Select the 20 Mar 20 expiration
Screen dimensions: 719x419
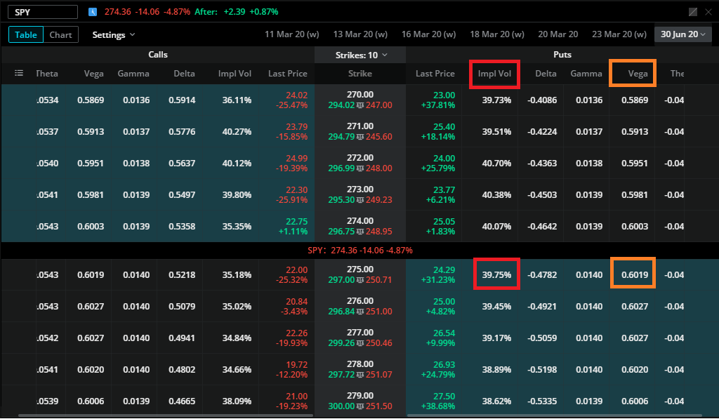tap(558, 34)
